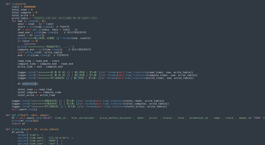Click the 'if count <= 0' condition
Viewport: 265px width, 145px height.
click(28, 41)
